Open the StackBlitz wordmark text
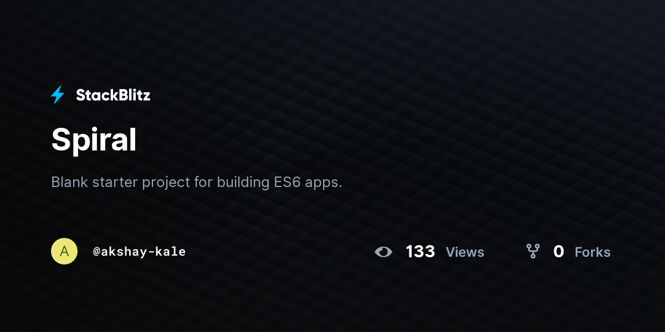The image size is (665, 332). pos(113,95)
